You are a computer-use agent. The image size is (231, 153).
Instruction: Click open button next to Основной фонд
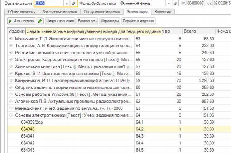click(x=175, y=3)
